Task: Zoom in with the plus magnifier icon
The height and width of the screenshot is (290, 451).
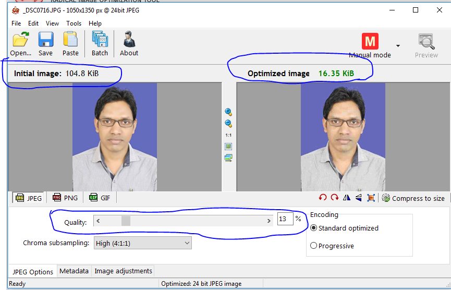Action: pyautogui.click(x=228, y=112)
